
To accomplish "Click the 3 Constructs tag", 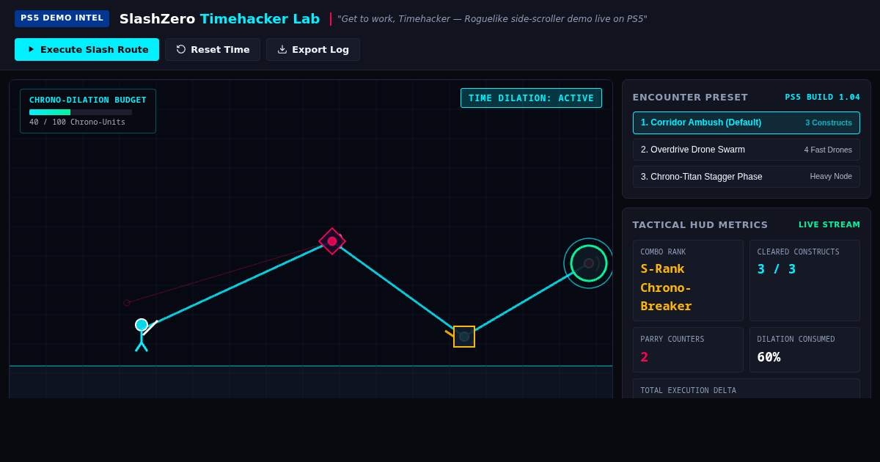I will pos(829,122).
